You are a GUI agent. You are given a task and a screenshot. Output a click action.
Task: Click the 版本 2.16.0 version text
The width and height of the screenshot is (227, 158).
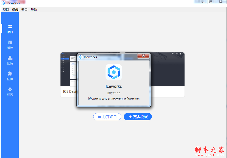tap(114, 93)
